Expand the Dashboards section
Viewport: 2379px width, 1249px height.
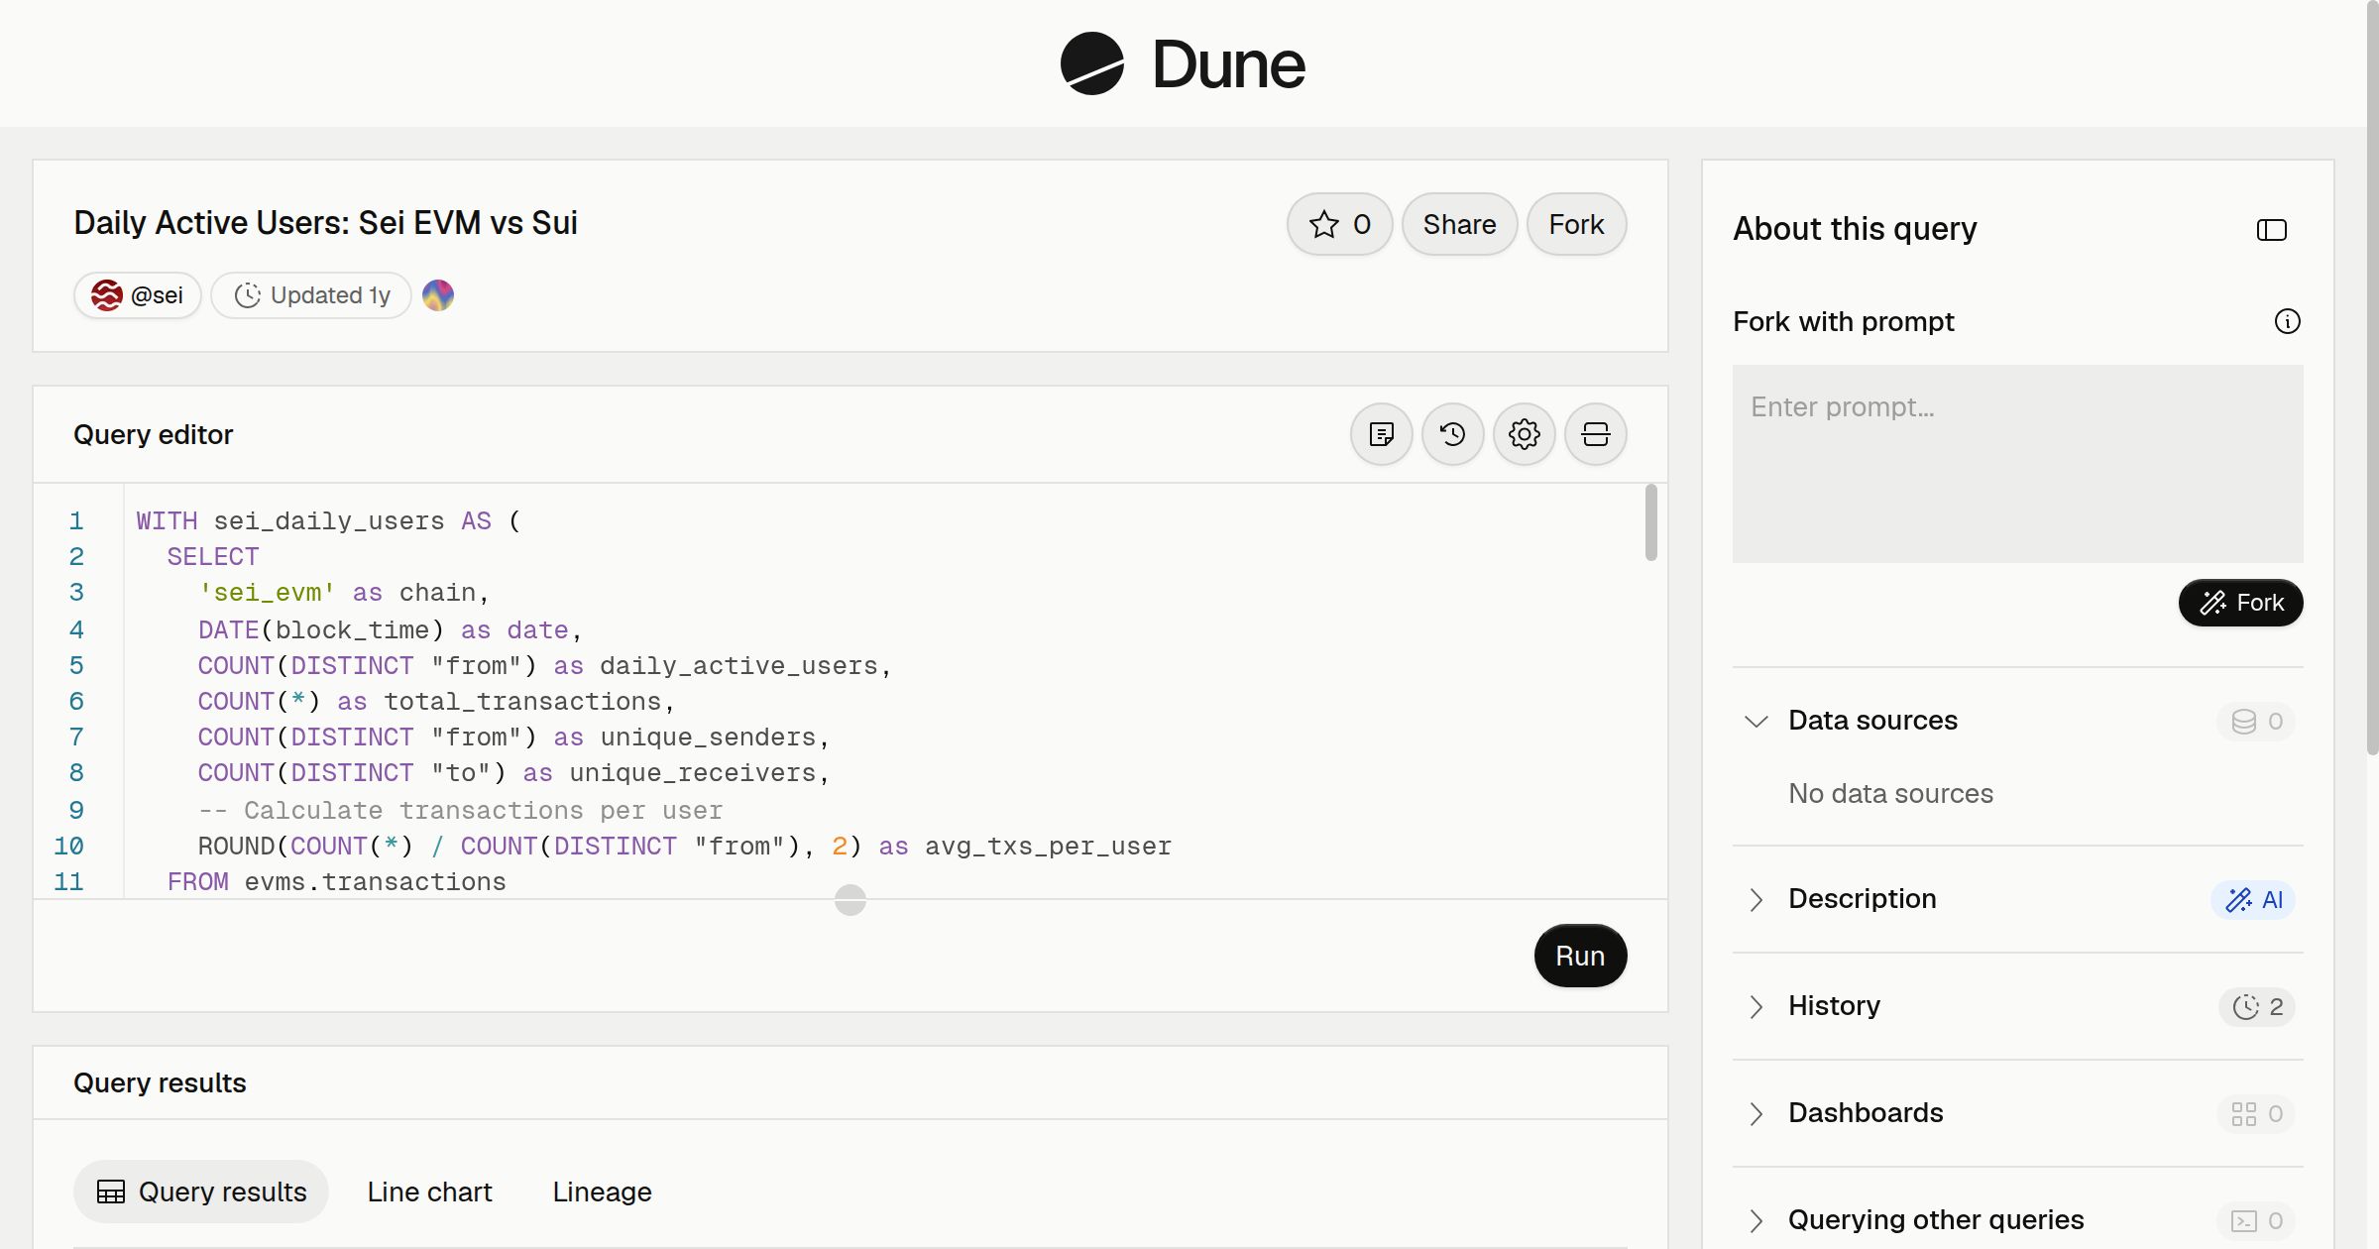tap(1756, 1113)
